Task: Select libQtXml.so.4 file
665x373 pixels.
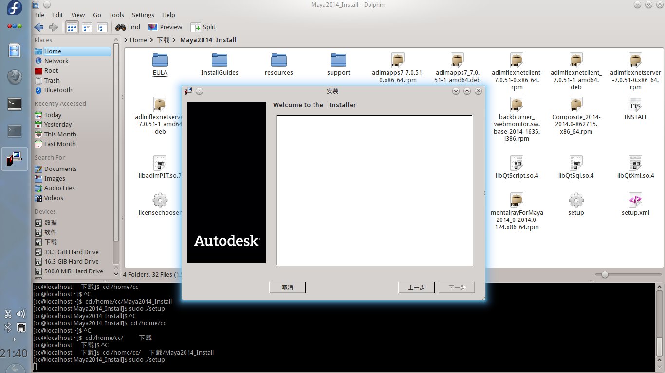Action: point(635,167)
